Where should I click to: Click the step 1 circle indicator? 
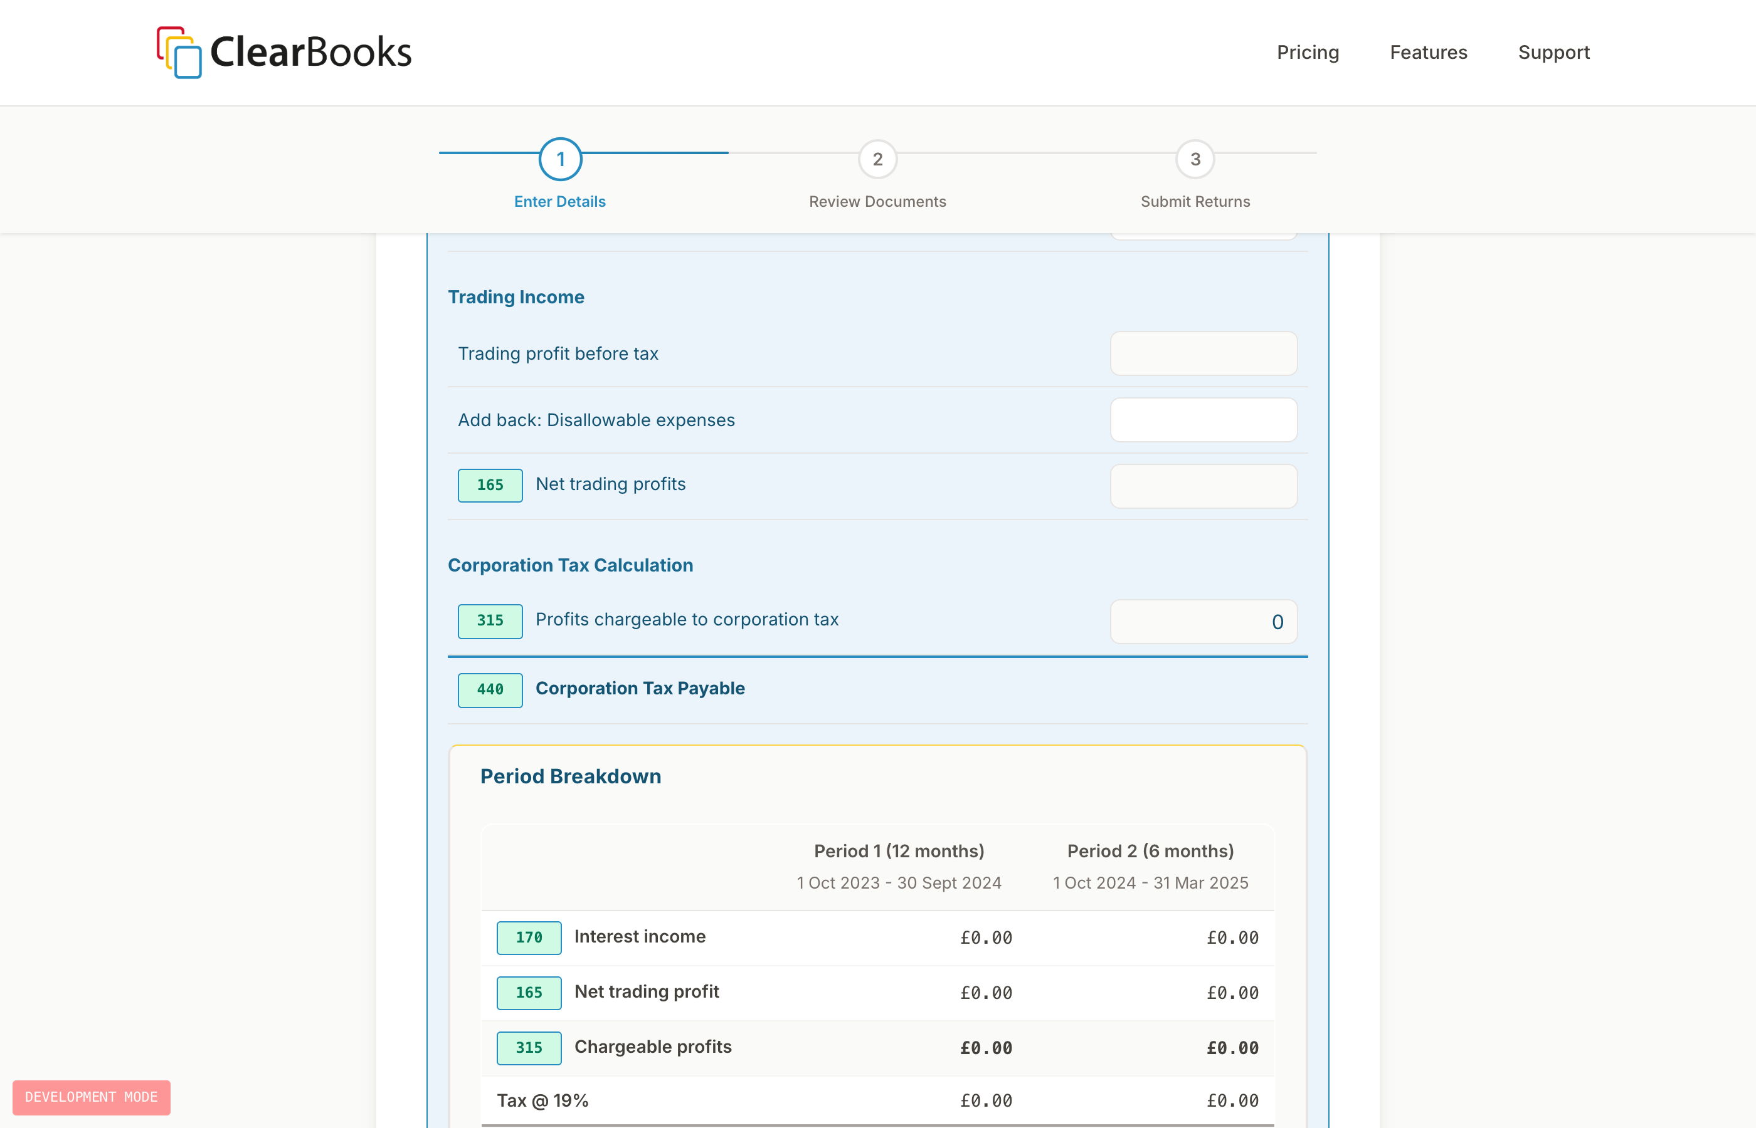[560, 158]
